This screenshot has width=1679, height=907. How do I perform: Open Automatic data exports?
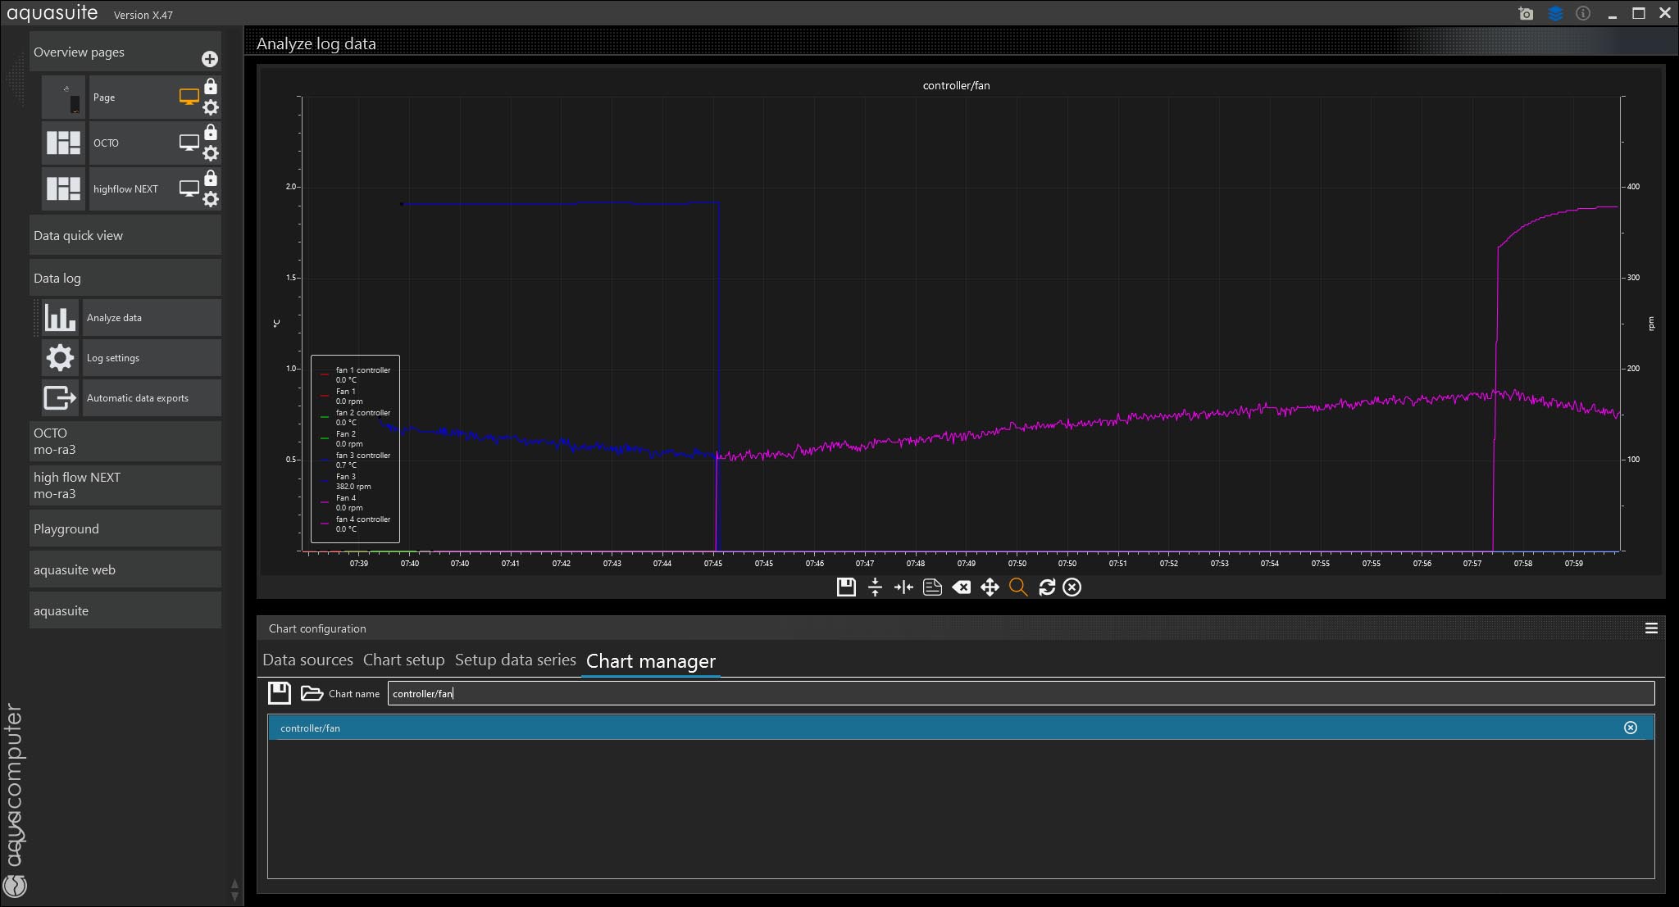pos(137,398)
